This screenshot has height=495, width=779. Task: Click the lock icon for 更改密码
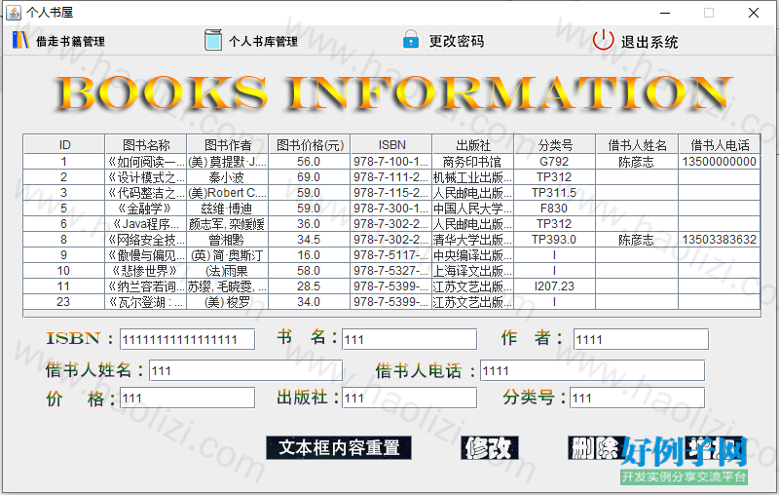(x=411, y=39)
